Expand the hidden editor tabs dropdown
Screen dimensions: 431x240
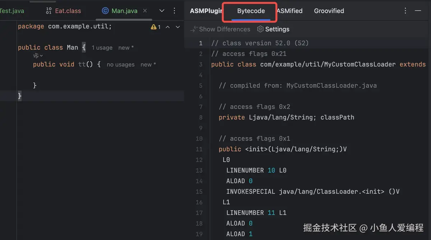(x=162, y=11)
